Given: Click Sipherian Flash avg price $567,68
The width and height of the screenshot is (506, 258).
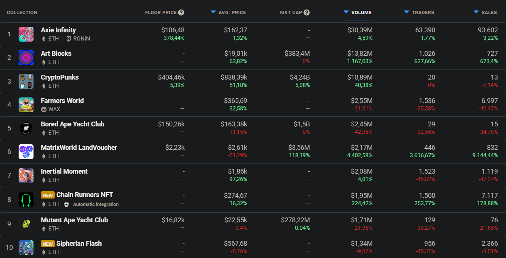Looking at the screenshot, I should point(235,244).
